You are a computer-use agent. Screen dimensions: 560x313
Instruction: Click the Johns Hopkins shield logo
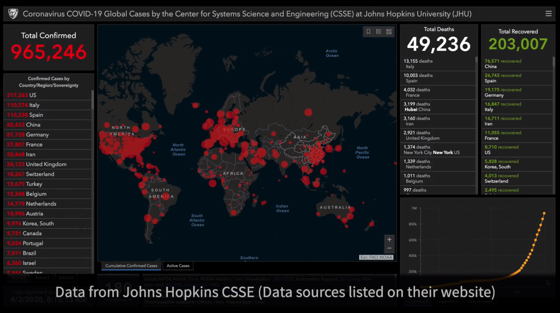click(x=13, y=14)
